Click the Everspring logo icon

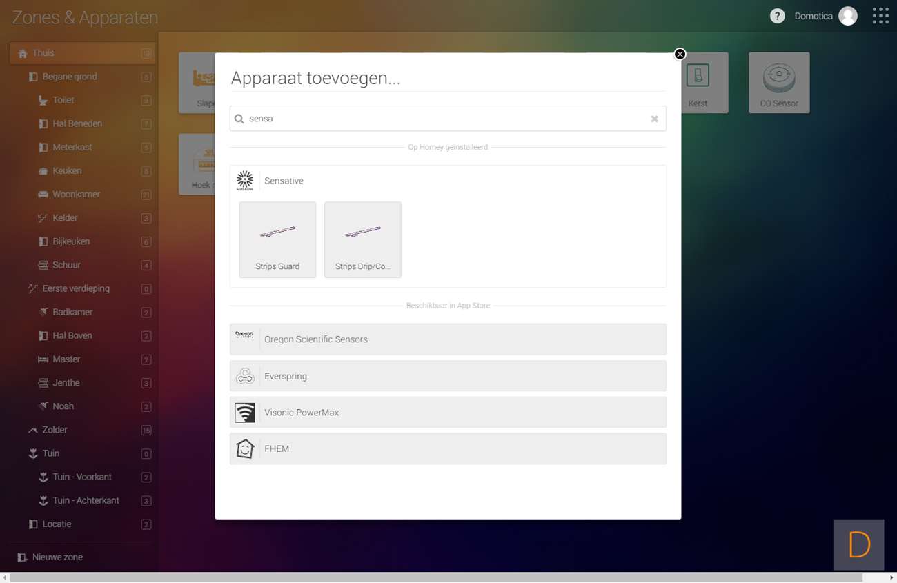point(245,376)
